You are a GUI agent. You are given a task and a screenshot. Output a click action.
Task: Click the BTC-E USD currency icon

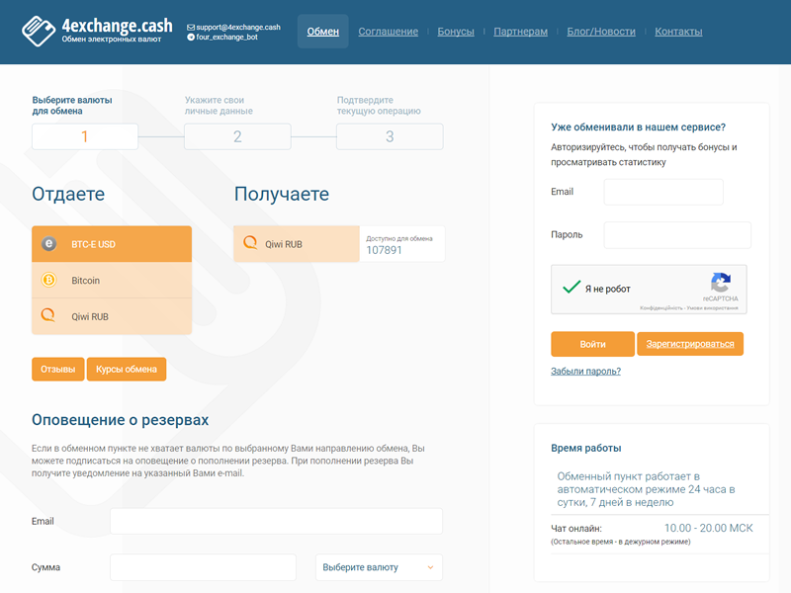pyautogui.click(x=48, y=244)
